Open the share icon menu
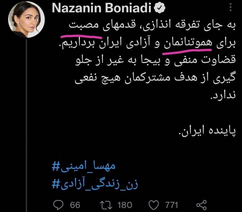242x212 pixels. 201,205
